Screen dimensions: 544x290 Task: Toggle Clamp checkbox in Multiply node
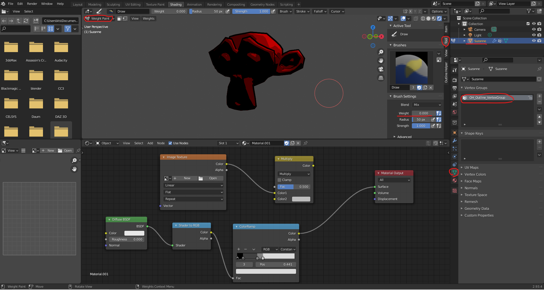click(x=280, y=180)
